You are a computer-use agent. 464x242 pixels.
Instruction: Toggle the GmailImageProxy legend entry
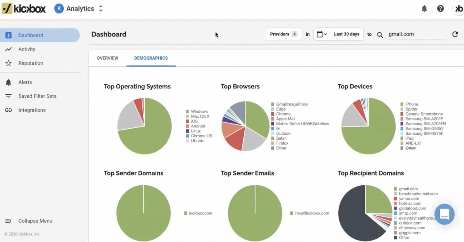tap(290, 104)
